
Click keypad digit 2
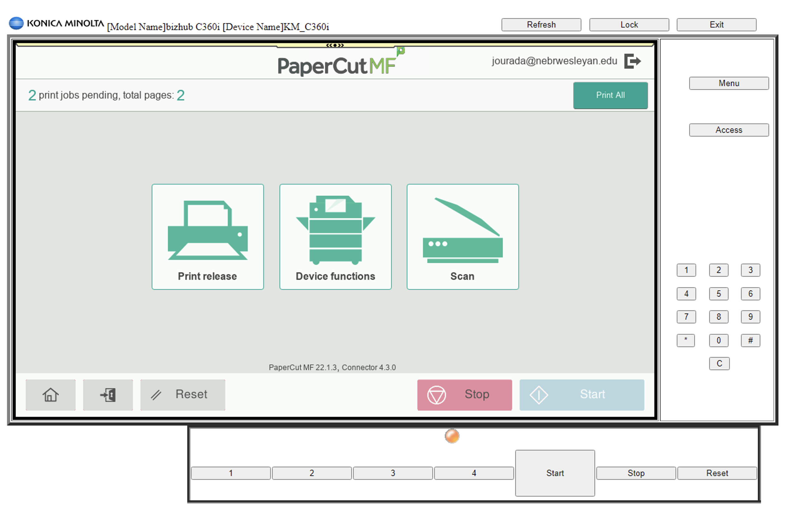[x=719, y=270]
